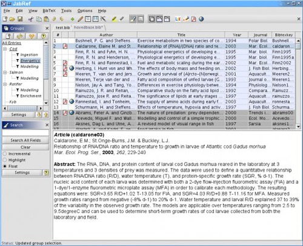The width and height of the screenshot is (303, 246).
Task: Select the Float search radio button
Action: coord(5,166)
